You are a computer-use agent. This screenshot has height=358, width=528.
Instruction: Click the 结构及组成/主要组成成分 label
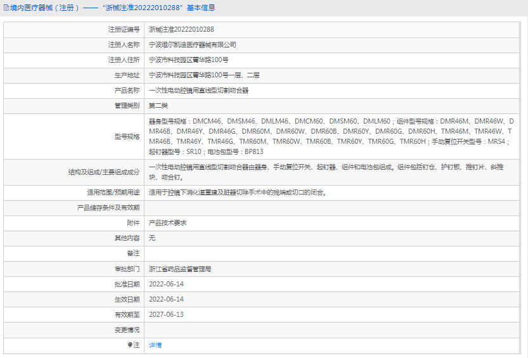104,172
